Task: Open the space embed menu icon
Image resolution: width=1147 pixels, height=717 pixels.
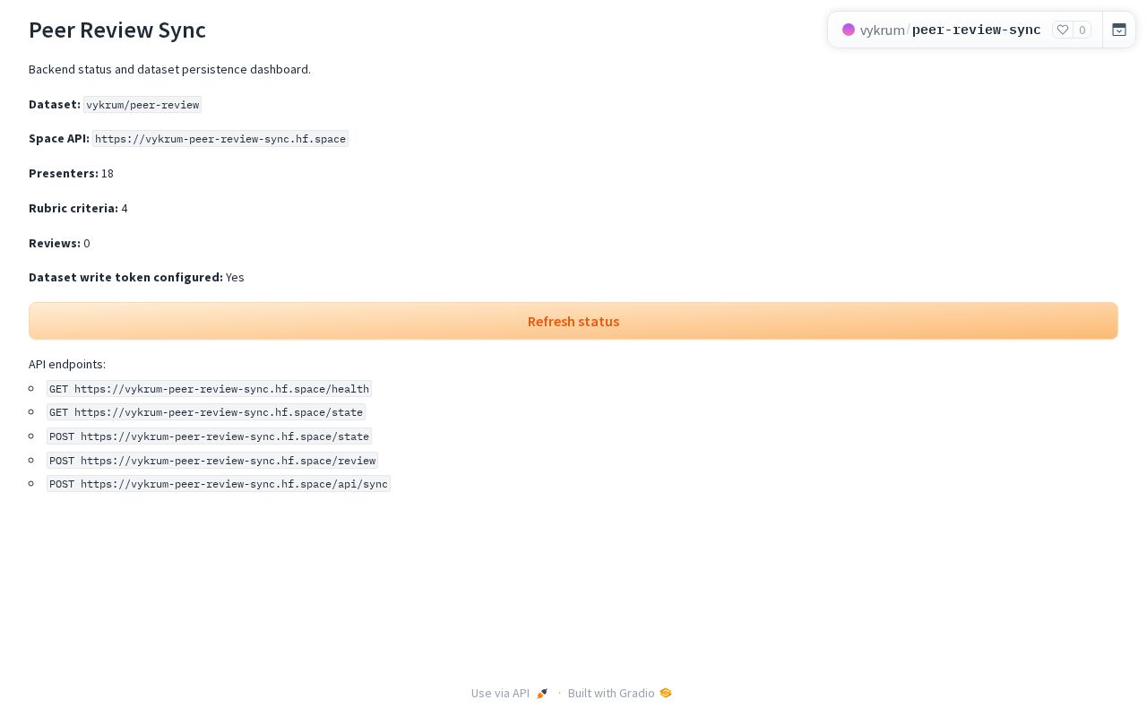Action: 1119,30
